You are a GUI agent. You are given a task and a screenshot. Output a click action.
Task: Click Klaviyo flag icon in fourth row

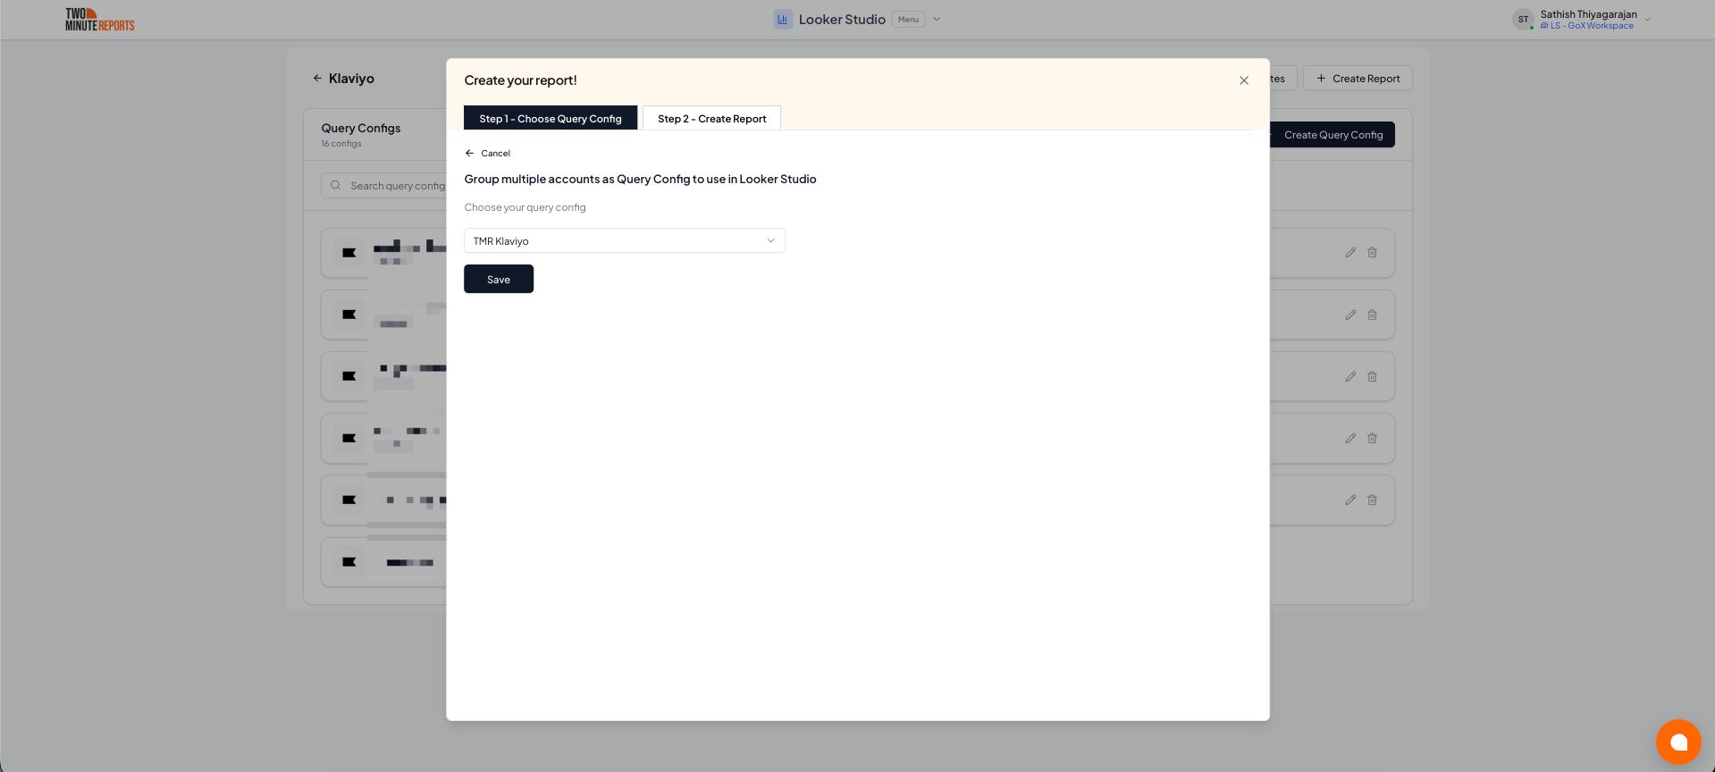tap(349, 438)
